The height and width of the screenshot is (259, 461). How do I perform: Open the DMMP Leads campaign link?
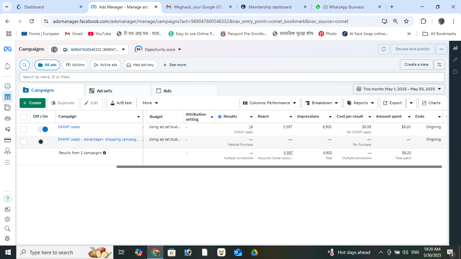(69, 127)
